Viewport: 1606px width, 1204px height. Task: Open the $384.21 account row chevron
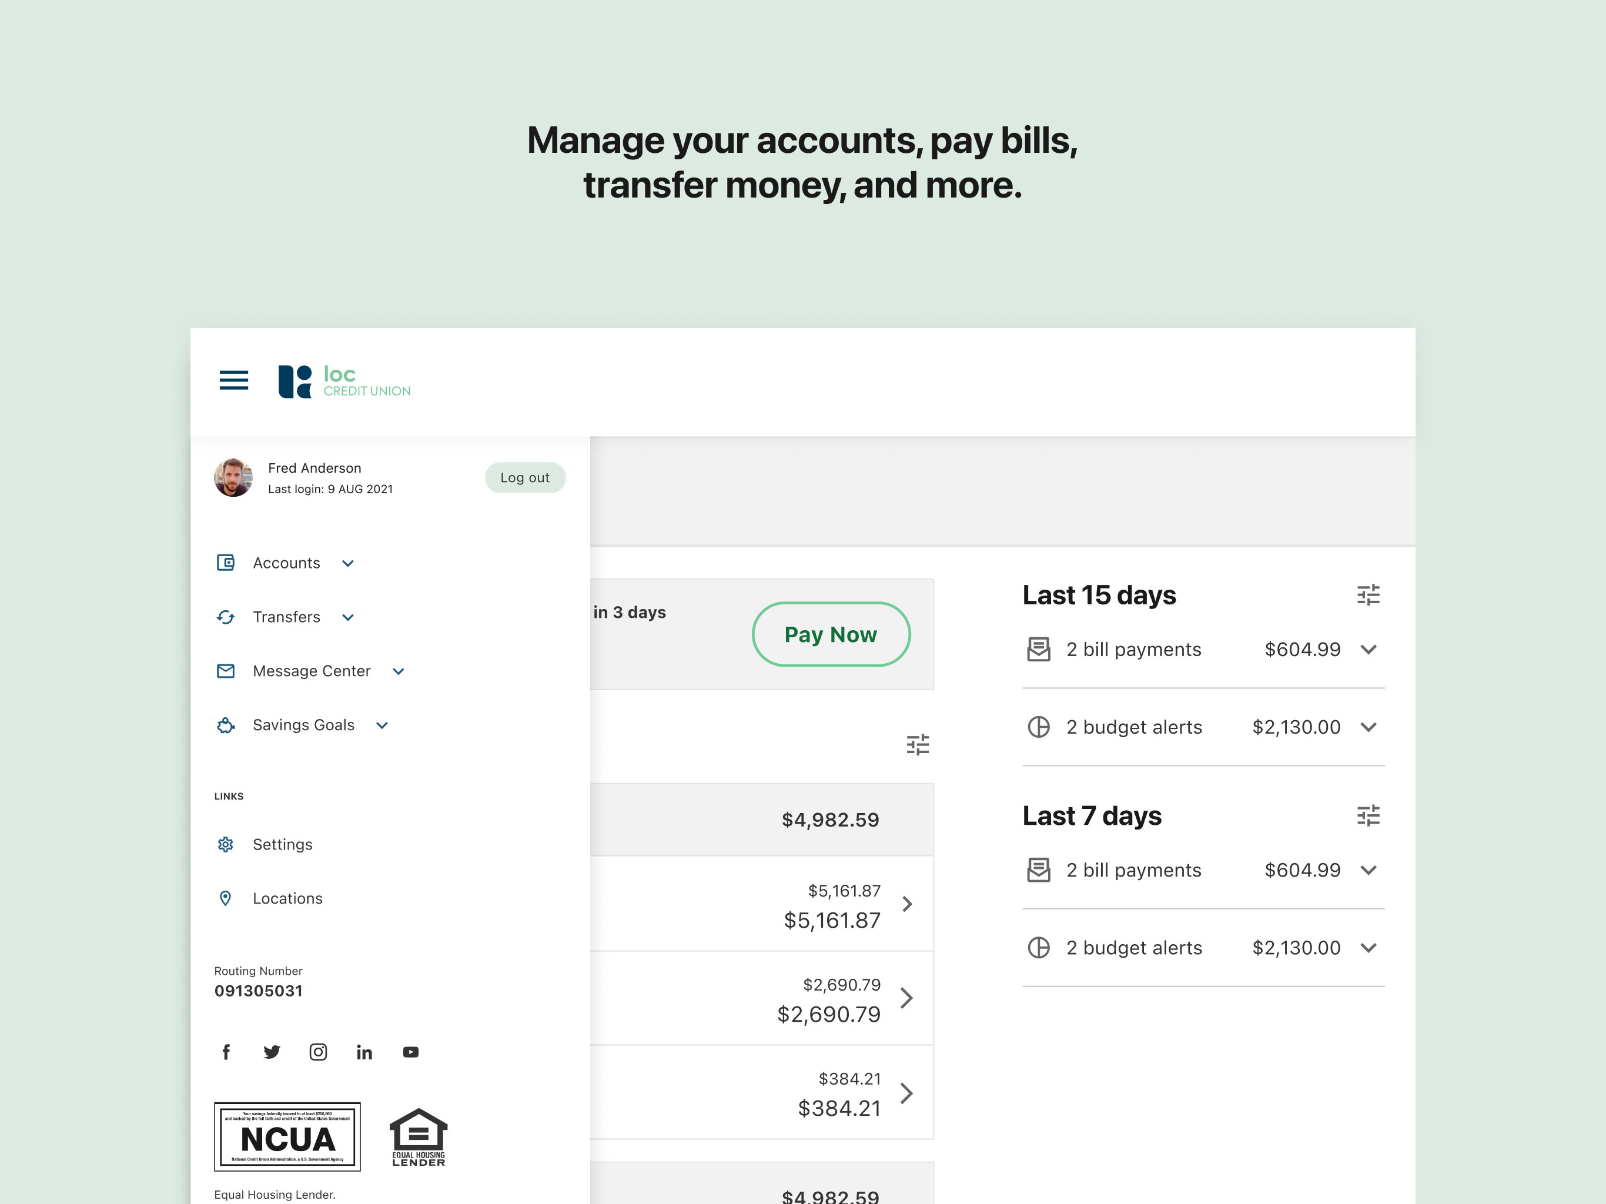click(907, 1093)
